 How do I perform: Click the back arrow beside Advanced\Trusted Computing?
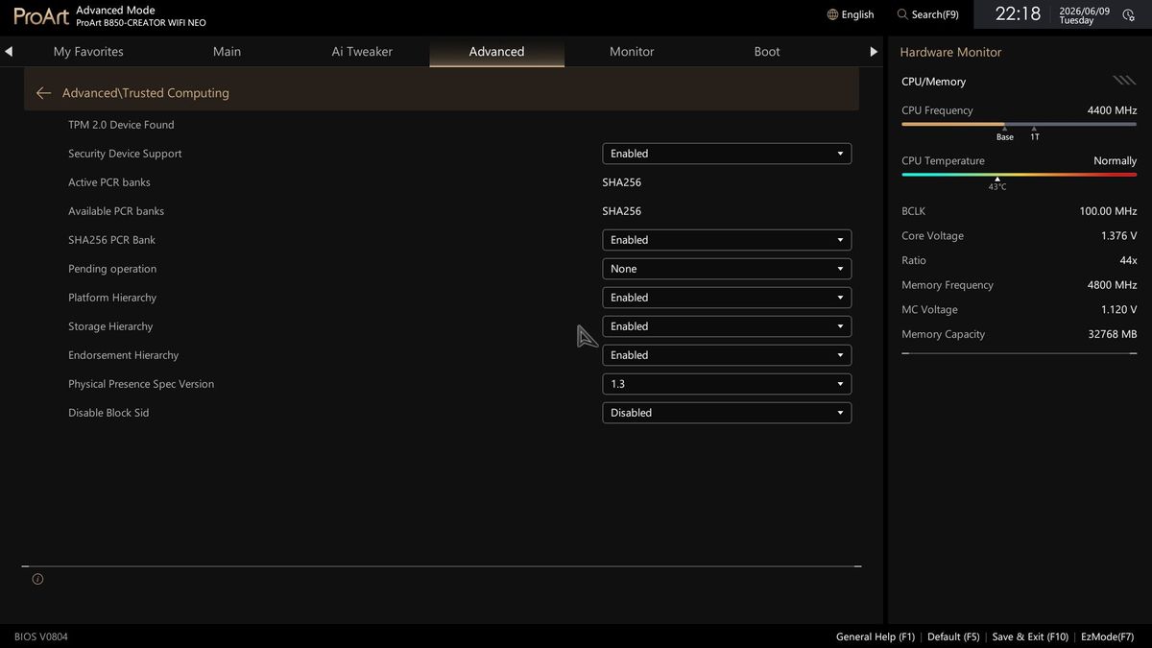pyautogui.click(x=43, y=93)
